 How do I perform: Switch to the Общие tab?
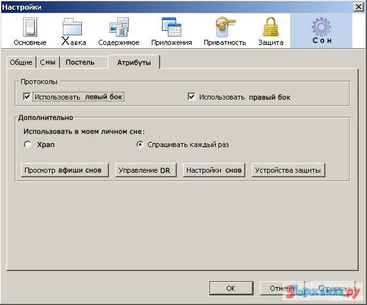[x=21, y=62]
